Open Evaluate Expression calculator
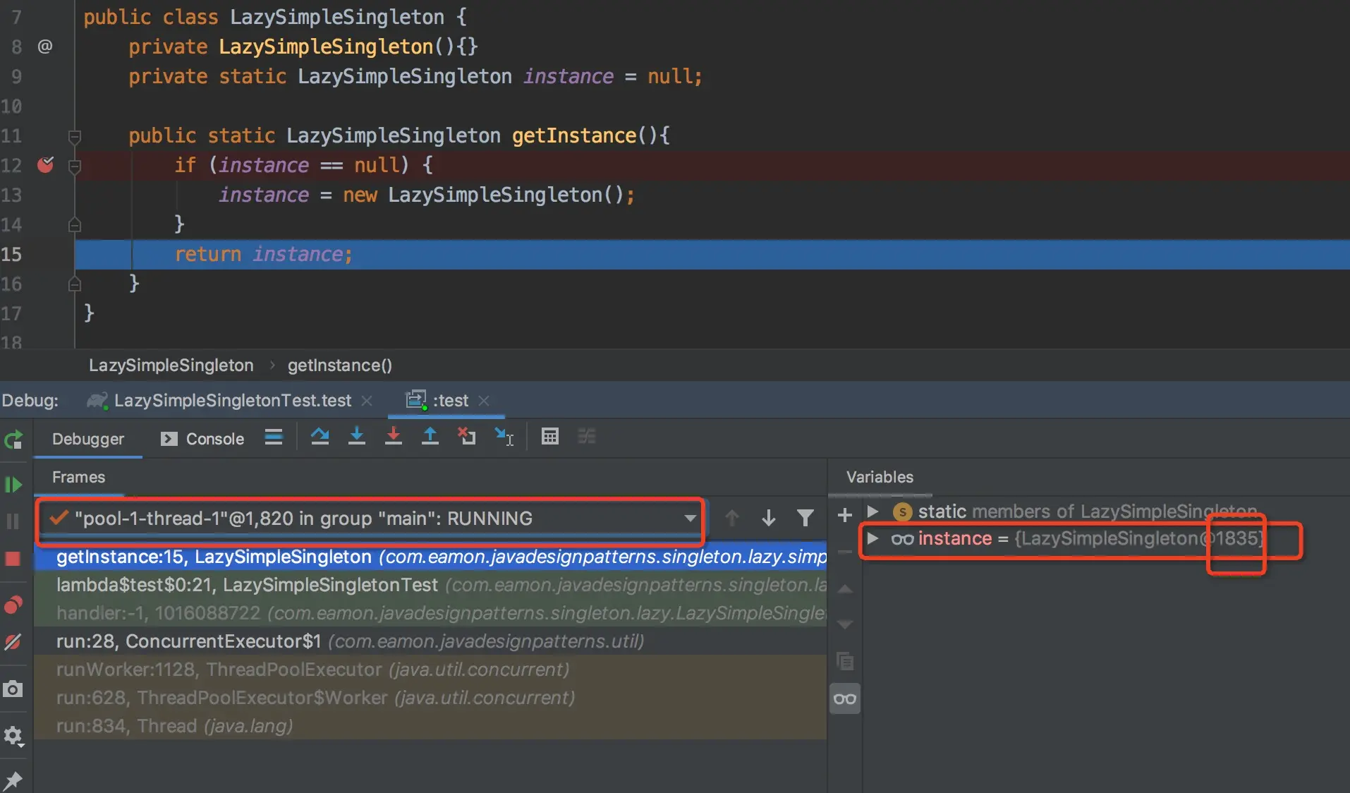Viewport: 1350px width, 793px height. pyautogui.click(x=550, y=437)
